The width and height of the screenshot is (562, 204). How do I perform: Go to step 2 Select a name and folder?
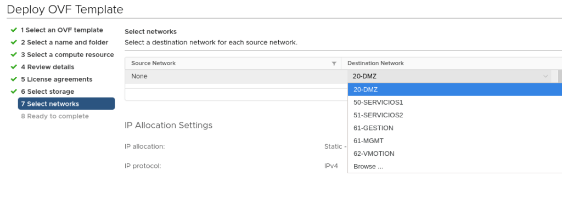[x=64, y=43]
